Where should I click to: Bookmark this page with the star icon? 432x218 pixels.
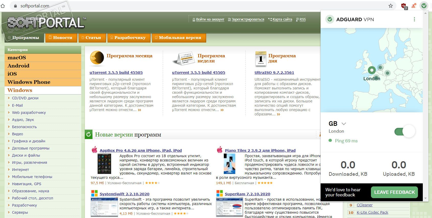pyautogui.click(x=391, y=6)
